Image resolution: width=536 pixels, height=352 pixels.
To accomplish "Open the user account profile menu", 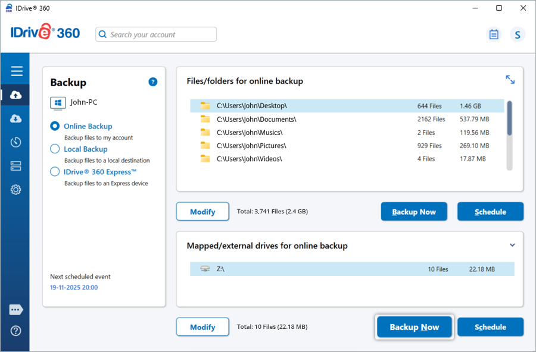I will coord(517,34).
